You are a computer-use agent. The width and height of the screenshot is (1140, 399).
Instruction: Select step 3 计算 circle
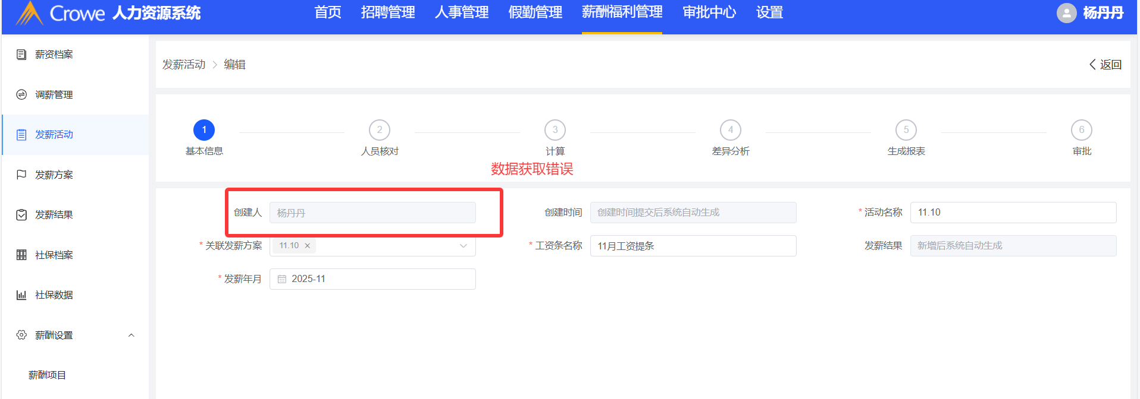coord(555,129)
